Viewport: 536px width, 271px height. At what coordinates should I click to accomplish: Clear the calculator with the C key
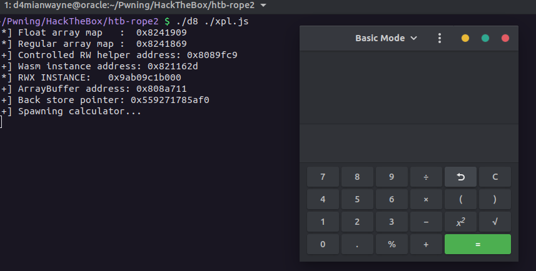(x=495, y=177)
